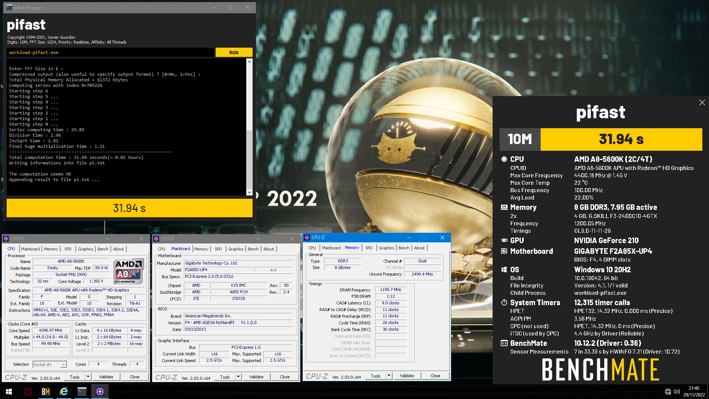Viewport: 709px width, 399px height.
Task: Click the pifast console scrollbar up arrow
Action: click(249, 62)
